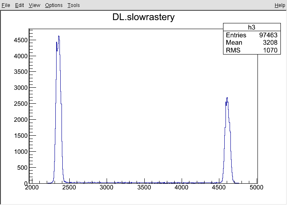Click the 500 label on the y-axis
The width and height of the screenshot is (287, 205).
(x=23, y=167)
